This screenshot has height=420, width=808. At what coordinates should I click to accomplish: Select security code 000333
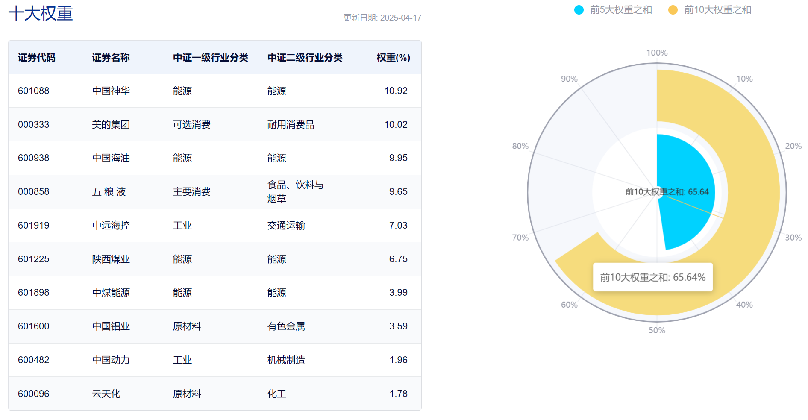34,125
